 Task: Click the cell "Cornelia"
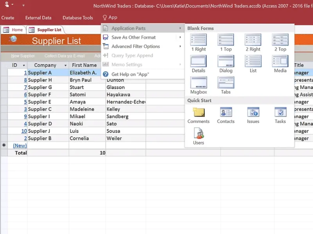click(87, 138)
